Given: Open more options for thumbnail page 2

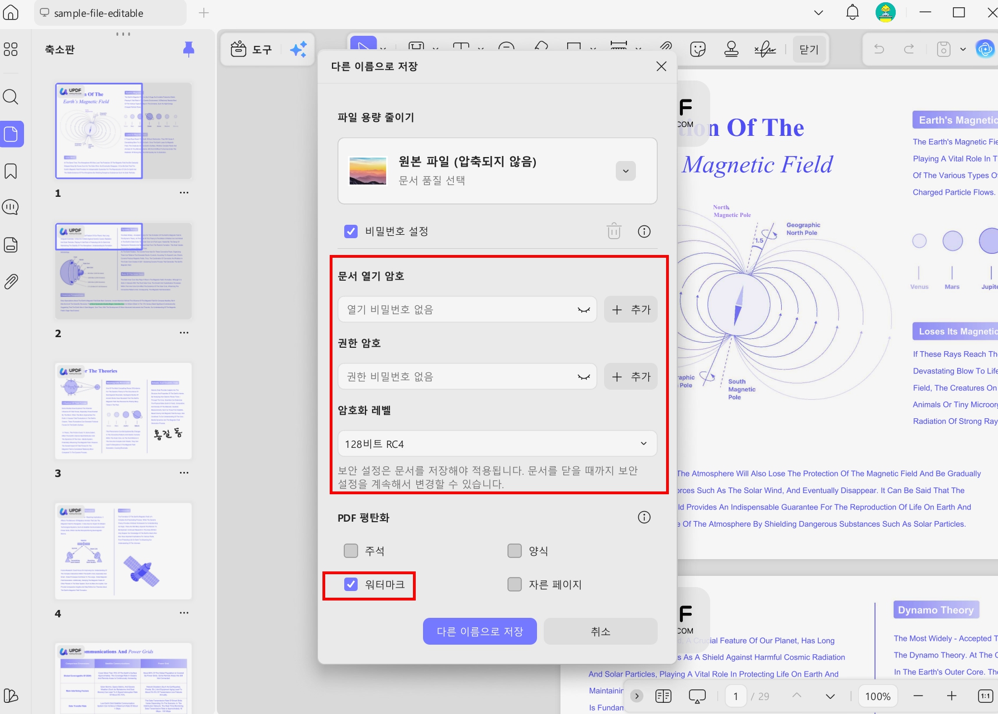Looking at the screenshot, I should click(184, 333).
